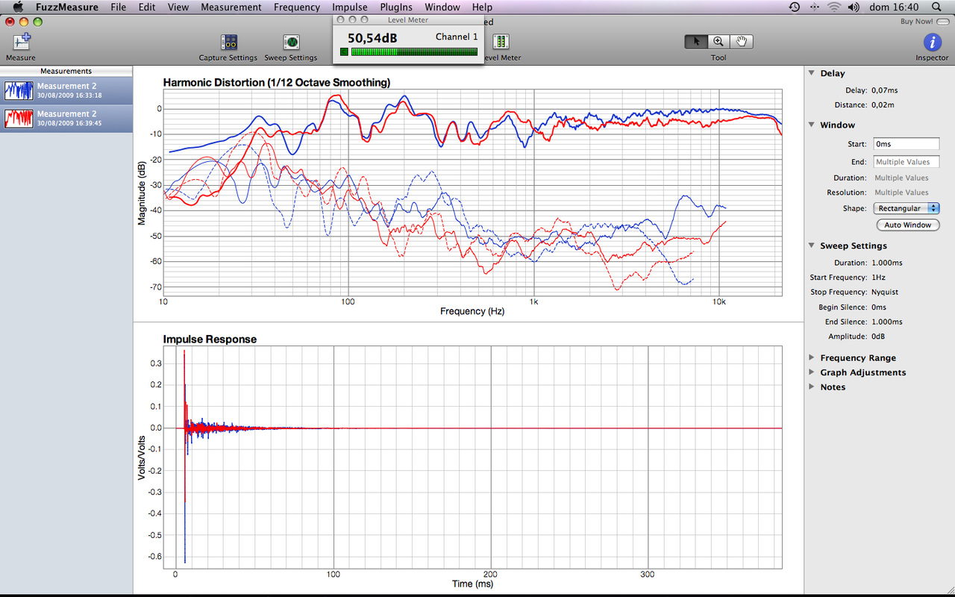Open the Wi-Fi status menu
Viewport: 955px width, 597px height.
834,7
